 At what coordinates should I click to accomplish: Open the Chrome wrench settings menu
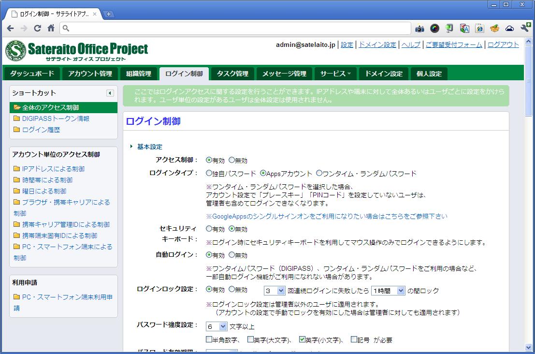point(525,29)
